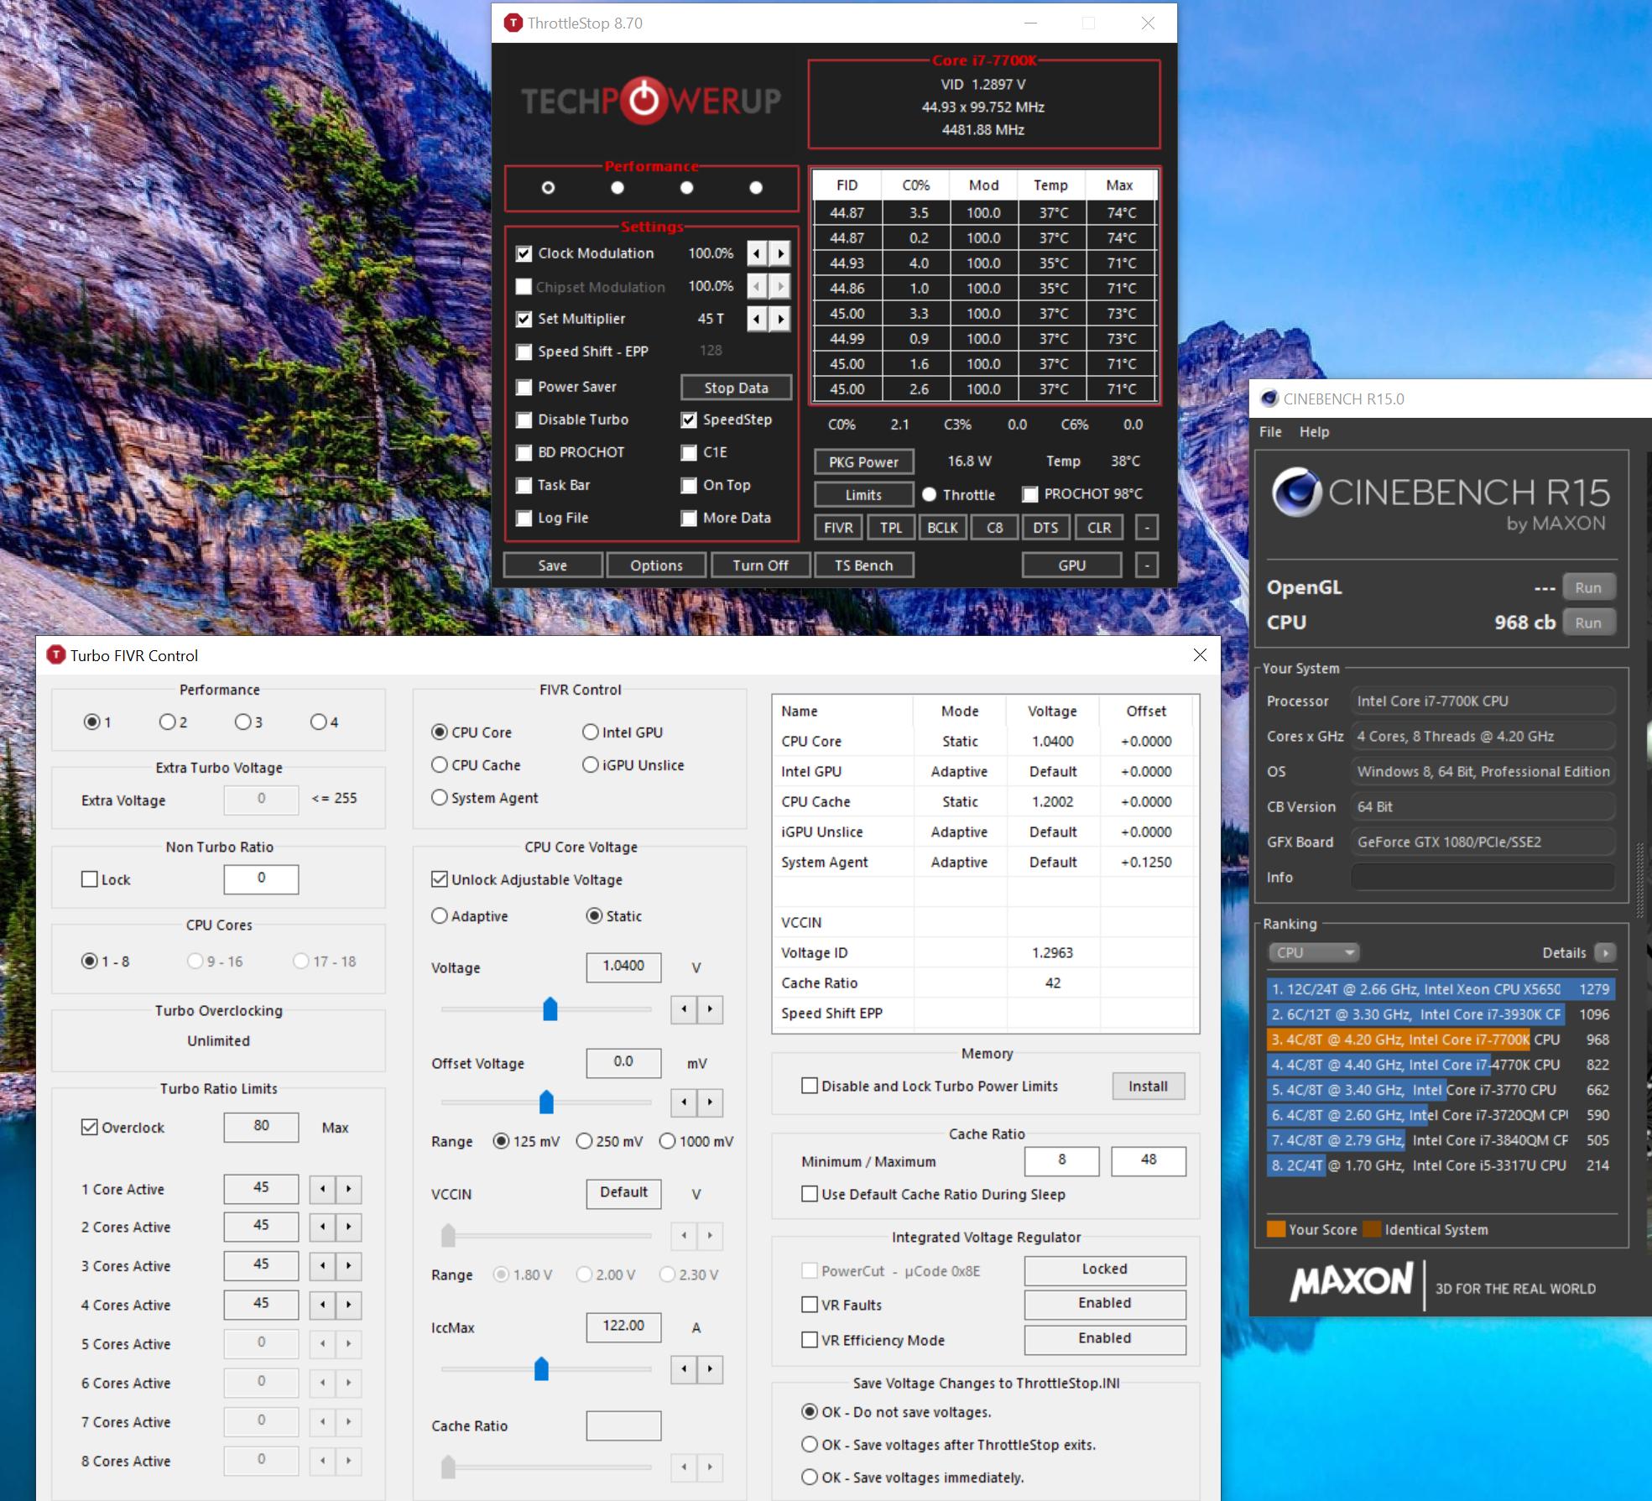This screenshot has width=1652, height=1501.
Task: Select the i7-4770K ranking entry
Action: (x=1441, y=1065)
